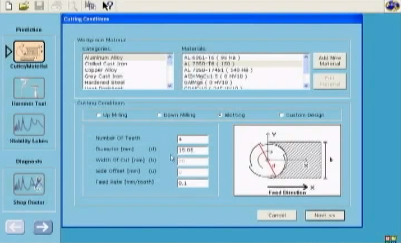Image resolution: width=401 pixels, height=243 pixels.
Task: Select the Custom Design radio button
Action: (x=282, y=115)
